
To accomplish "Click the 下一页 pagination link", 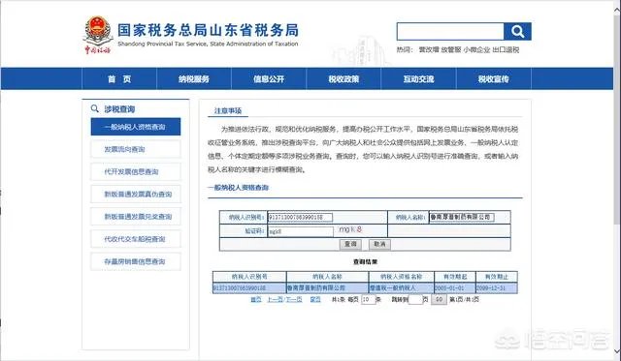I will pyautogui.click(x=294, y=300).
